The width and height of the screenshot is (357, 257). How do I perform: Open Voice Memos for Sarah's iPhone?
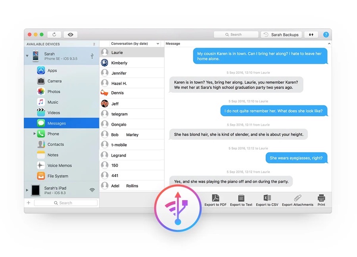click(x=41, y=165)
